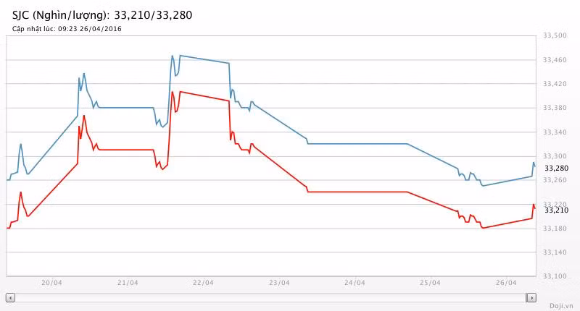Select the 24/04 date label
Viewport: 580px width, 311px height.
point(354,283)
